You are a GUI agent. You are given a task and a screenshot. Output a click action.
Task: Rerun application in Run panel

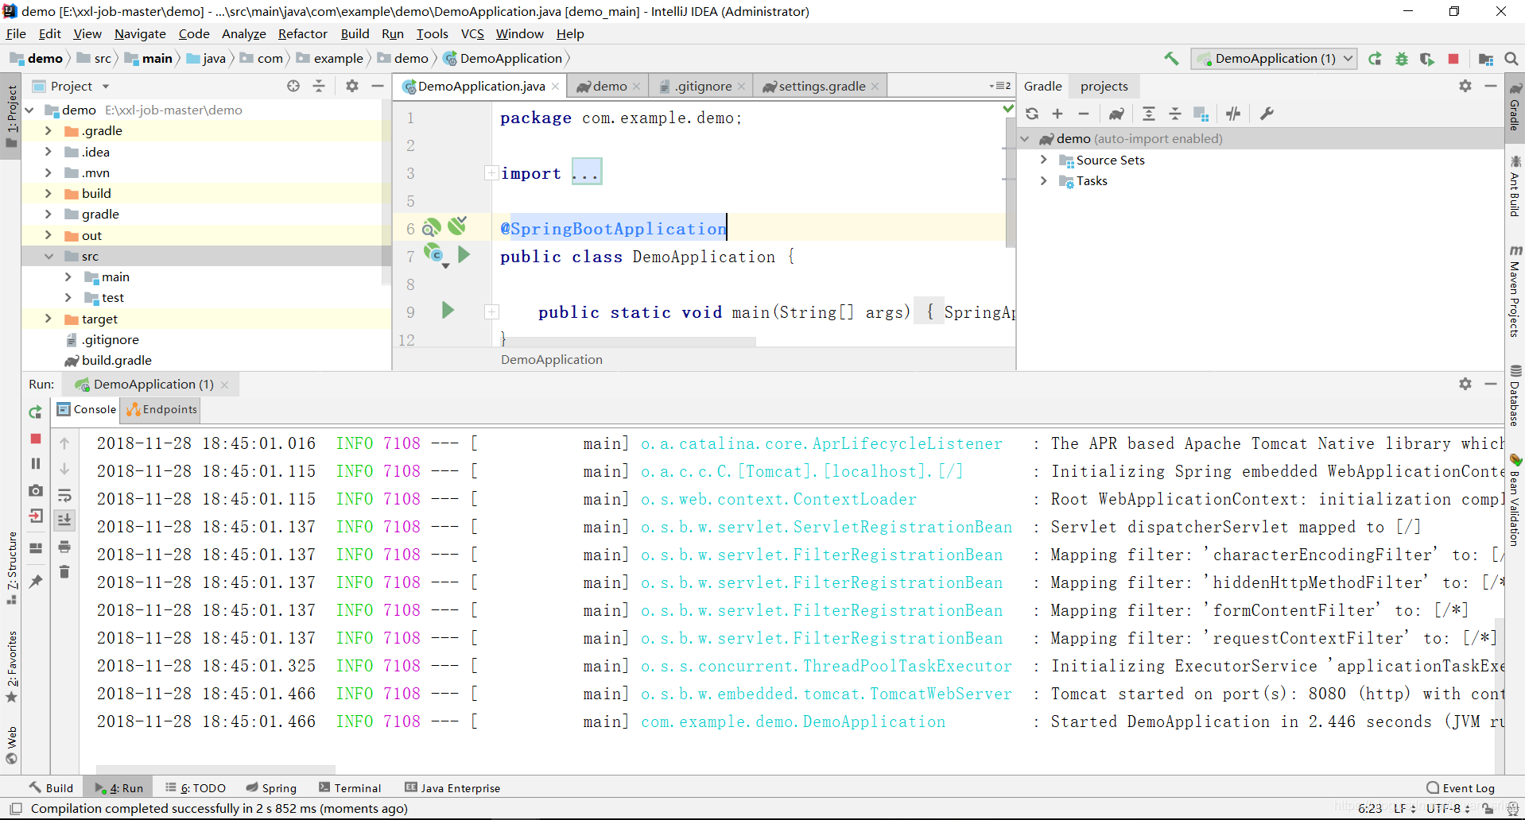pyautogui.click(x=35, y=412)
